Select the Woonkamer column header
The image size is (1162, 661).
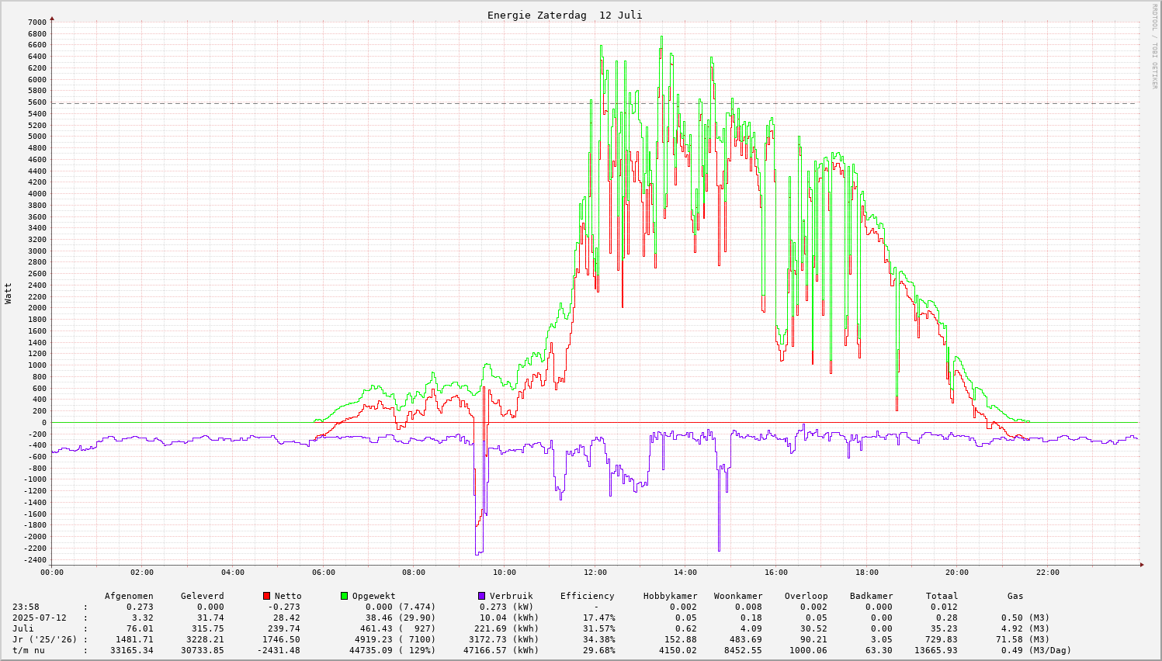point(738,596)
